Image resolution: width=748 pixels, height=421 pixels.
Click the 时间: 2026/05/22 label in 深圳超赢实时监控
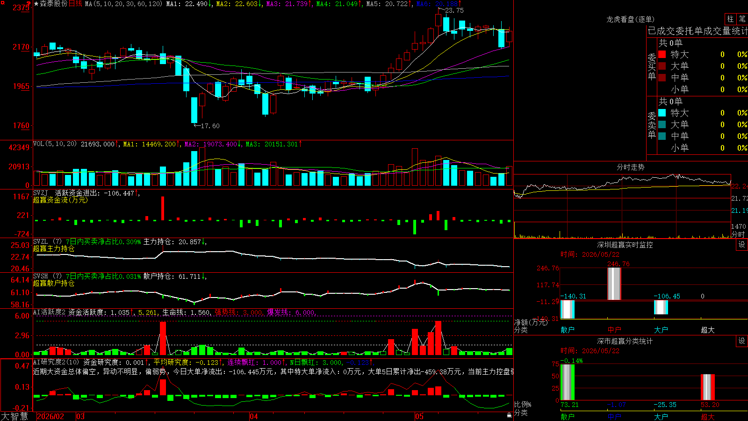590,254
